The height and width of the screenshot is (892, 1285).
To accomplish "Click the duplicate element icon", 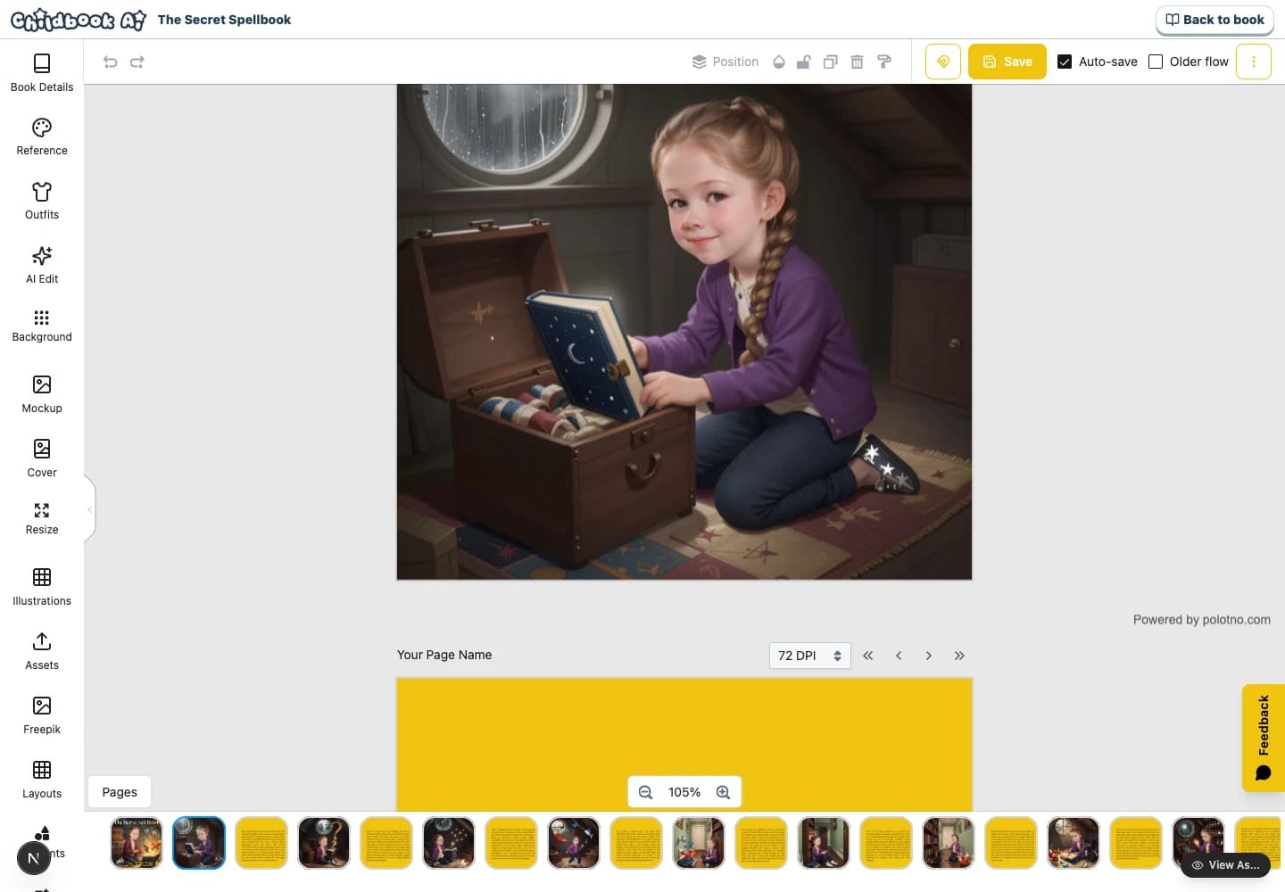I will 831,62.
